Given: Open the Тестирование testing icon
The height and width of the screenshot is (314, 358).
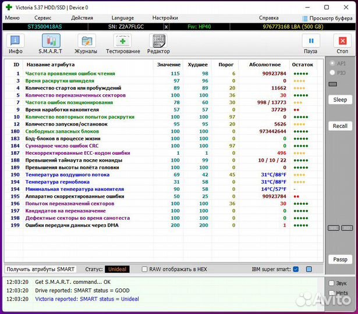Looking at the screenshot, I should pyautogui.click(x=122, y=42).
